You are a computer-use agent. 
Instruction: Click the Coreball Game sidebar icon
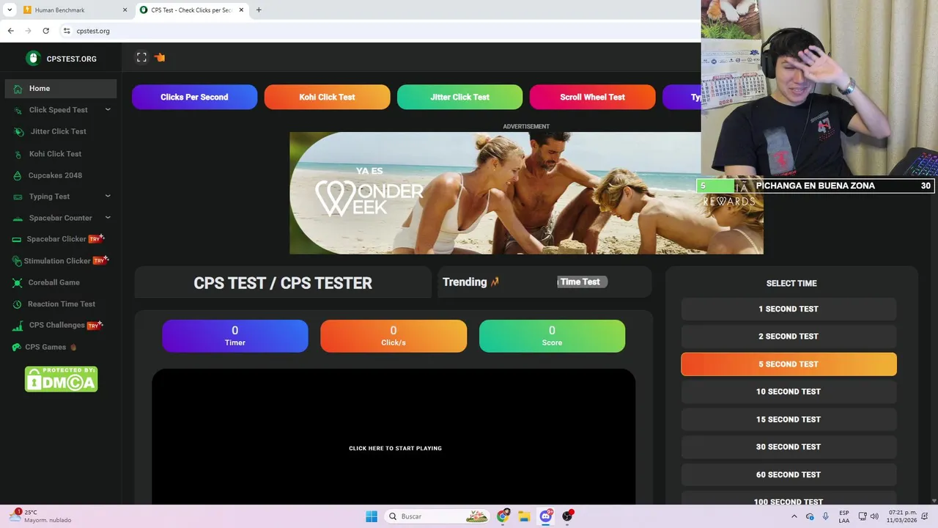pos(18,282)
